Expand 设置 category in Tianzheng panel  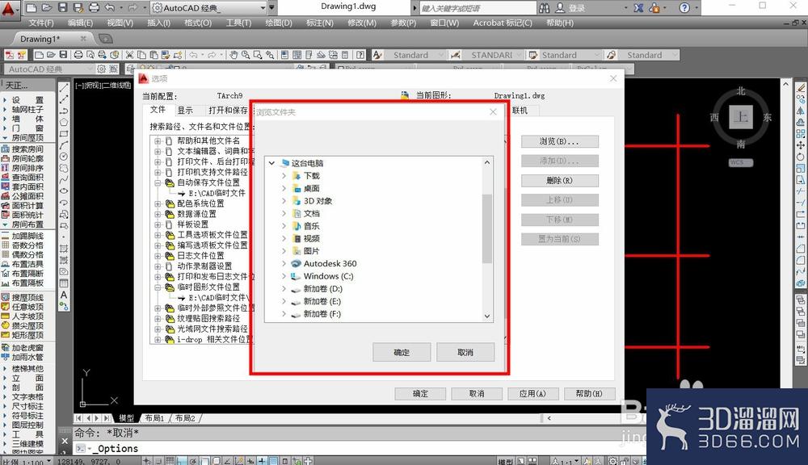coord(5,100)
